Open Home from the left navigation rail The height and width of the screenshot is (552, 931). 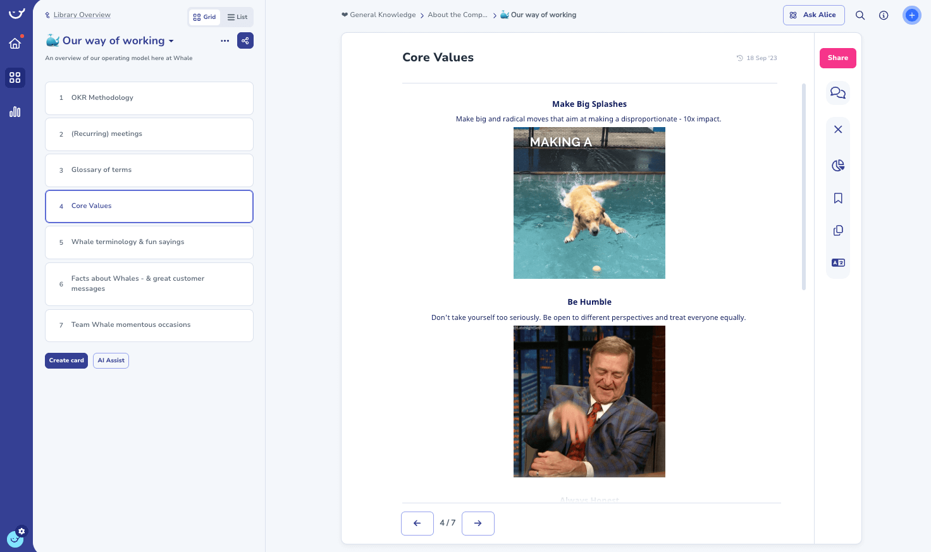pyautogui.click(x=15, y=43)
